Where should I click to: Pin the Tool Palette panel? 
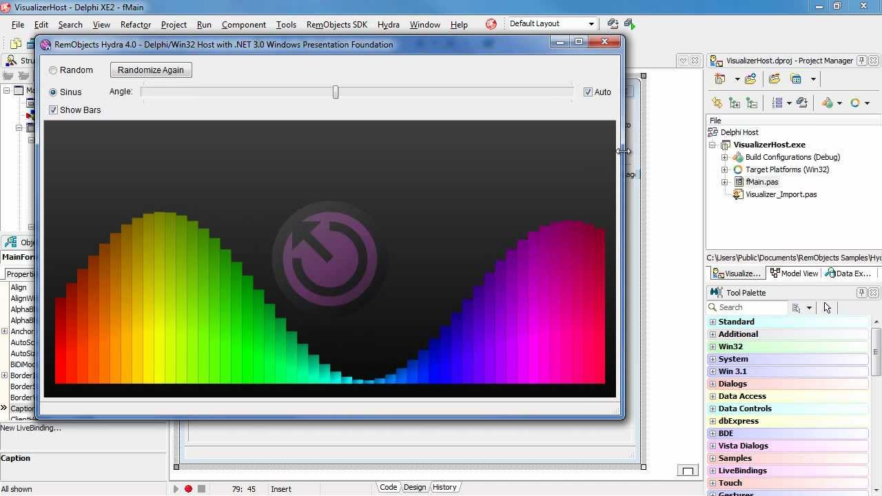click(861, 293)
